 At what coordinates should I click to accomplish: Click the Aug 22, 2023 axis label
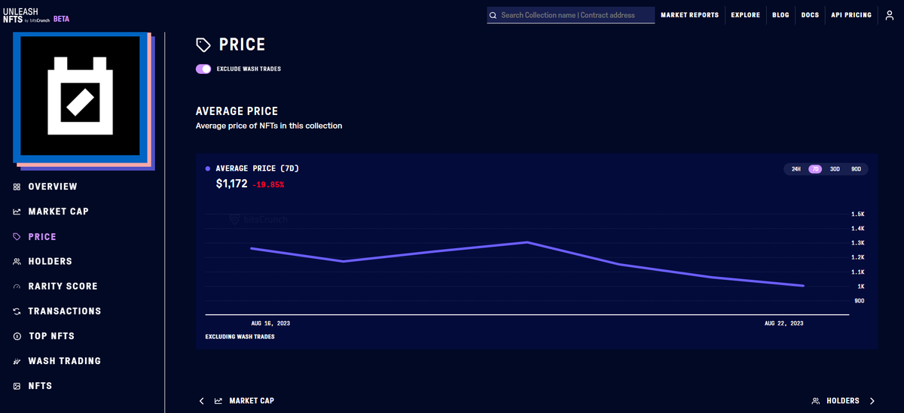click(784, 323)
